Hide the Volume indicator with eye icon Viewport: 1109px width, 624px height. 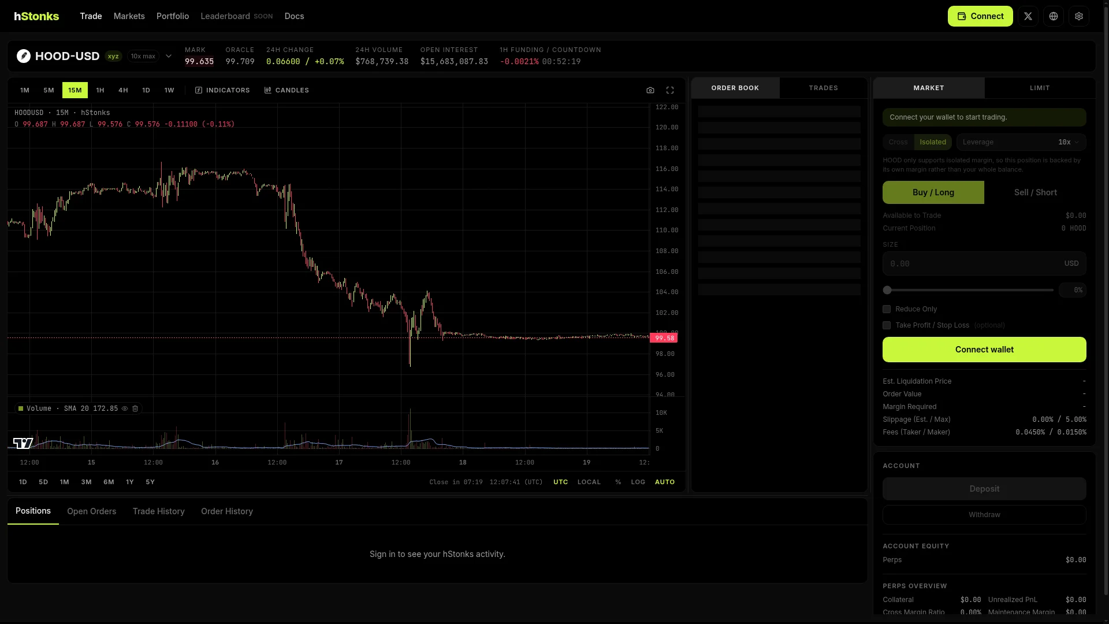pyautogui.click(x=125, y=408)
